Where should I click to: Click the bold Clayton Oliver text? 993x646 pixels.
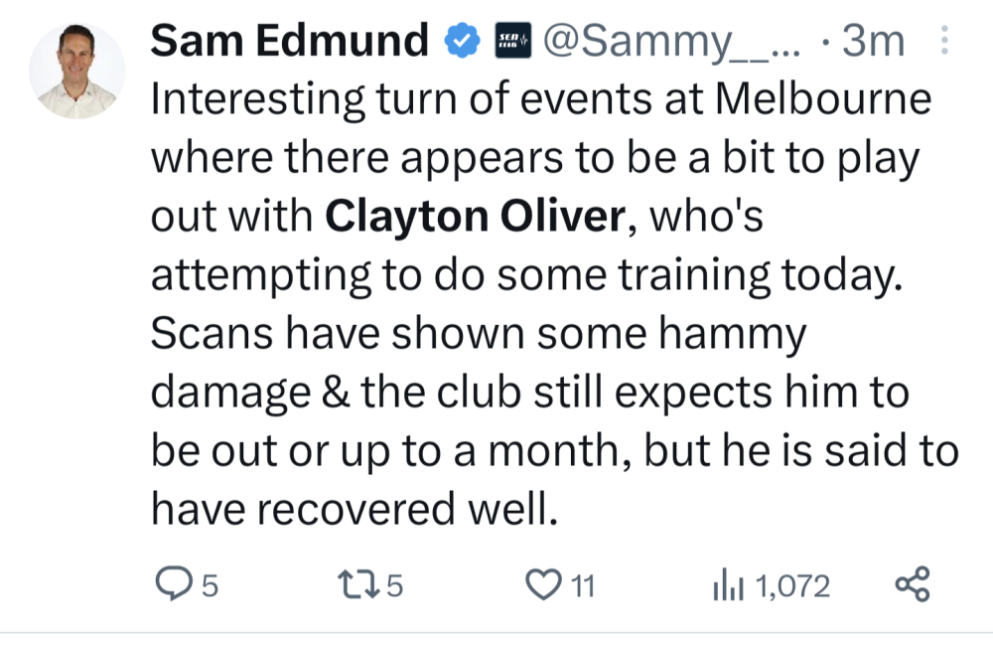tap(476, 217)
